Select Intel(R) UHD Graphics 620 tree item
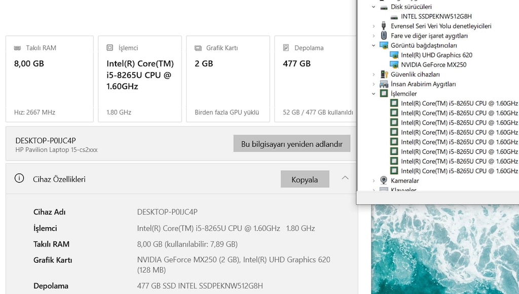 coord(436,55)
